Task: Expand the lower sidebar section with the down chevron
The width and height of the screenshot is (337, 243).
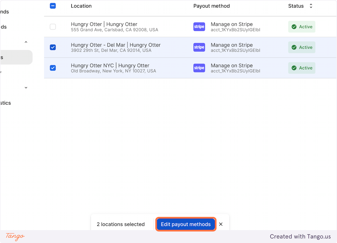Action: (26, 88)
